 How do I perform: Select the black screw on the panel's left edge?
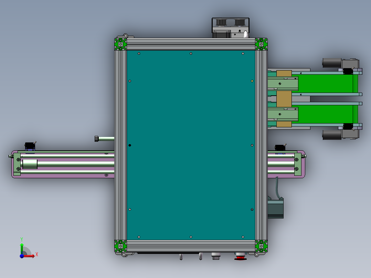130,145
